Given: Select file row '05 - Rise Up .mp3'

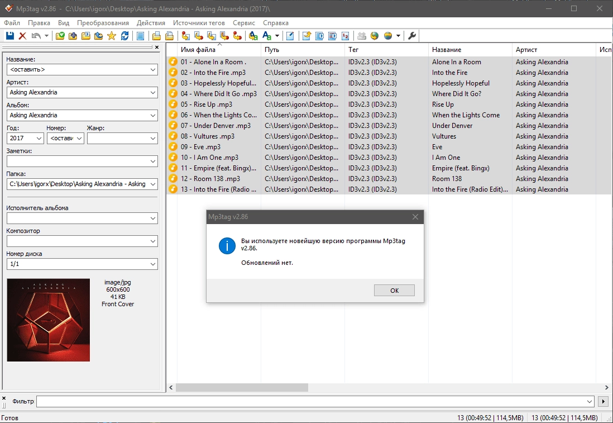Looking at the screenshot, I should pyautogui.click(x=389, y=104).
